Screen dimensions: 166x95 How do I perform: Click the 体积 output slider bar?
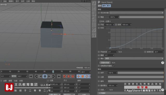pyautogui.click(x=141, y=73)
